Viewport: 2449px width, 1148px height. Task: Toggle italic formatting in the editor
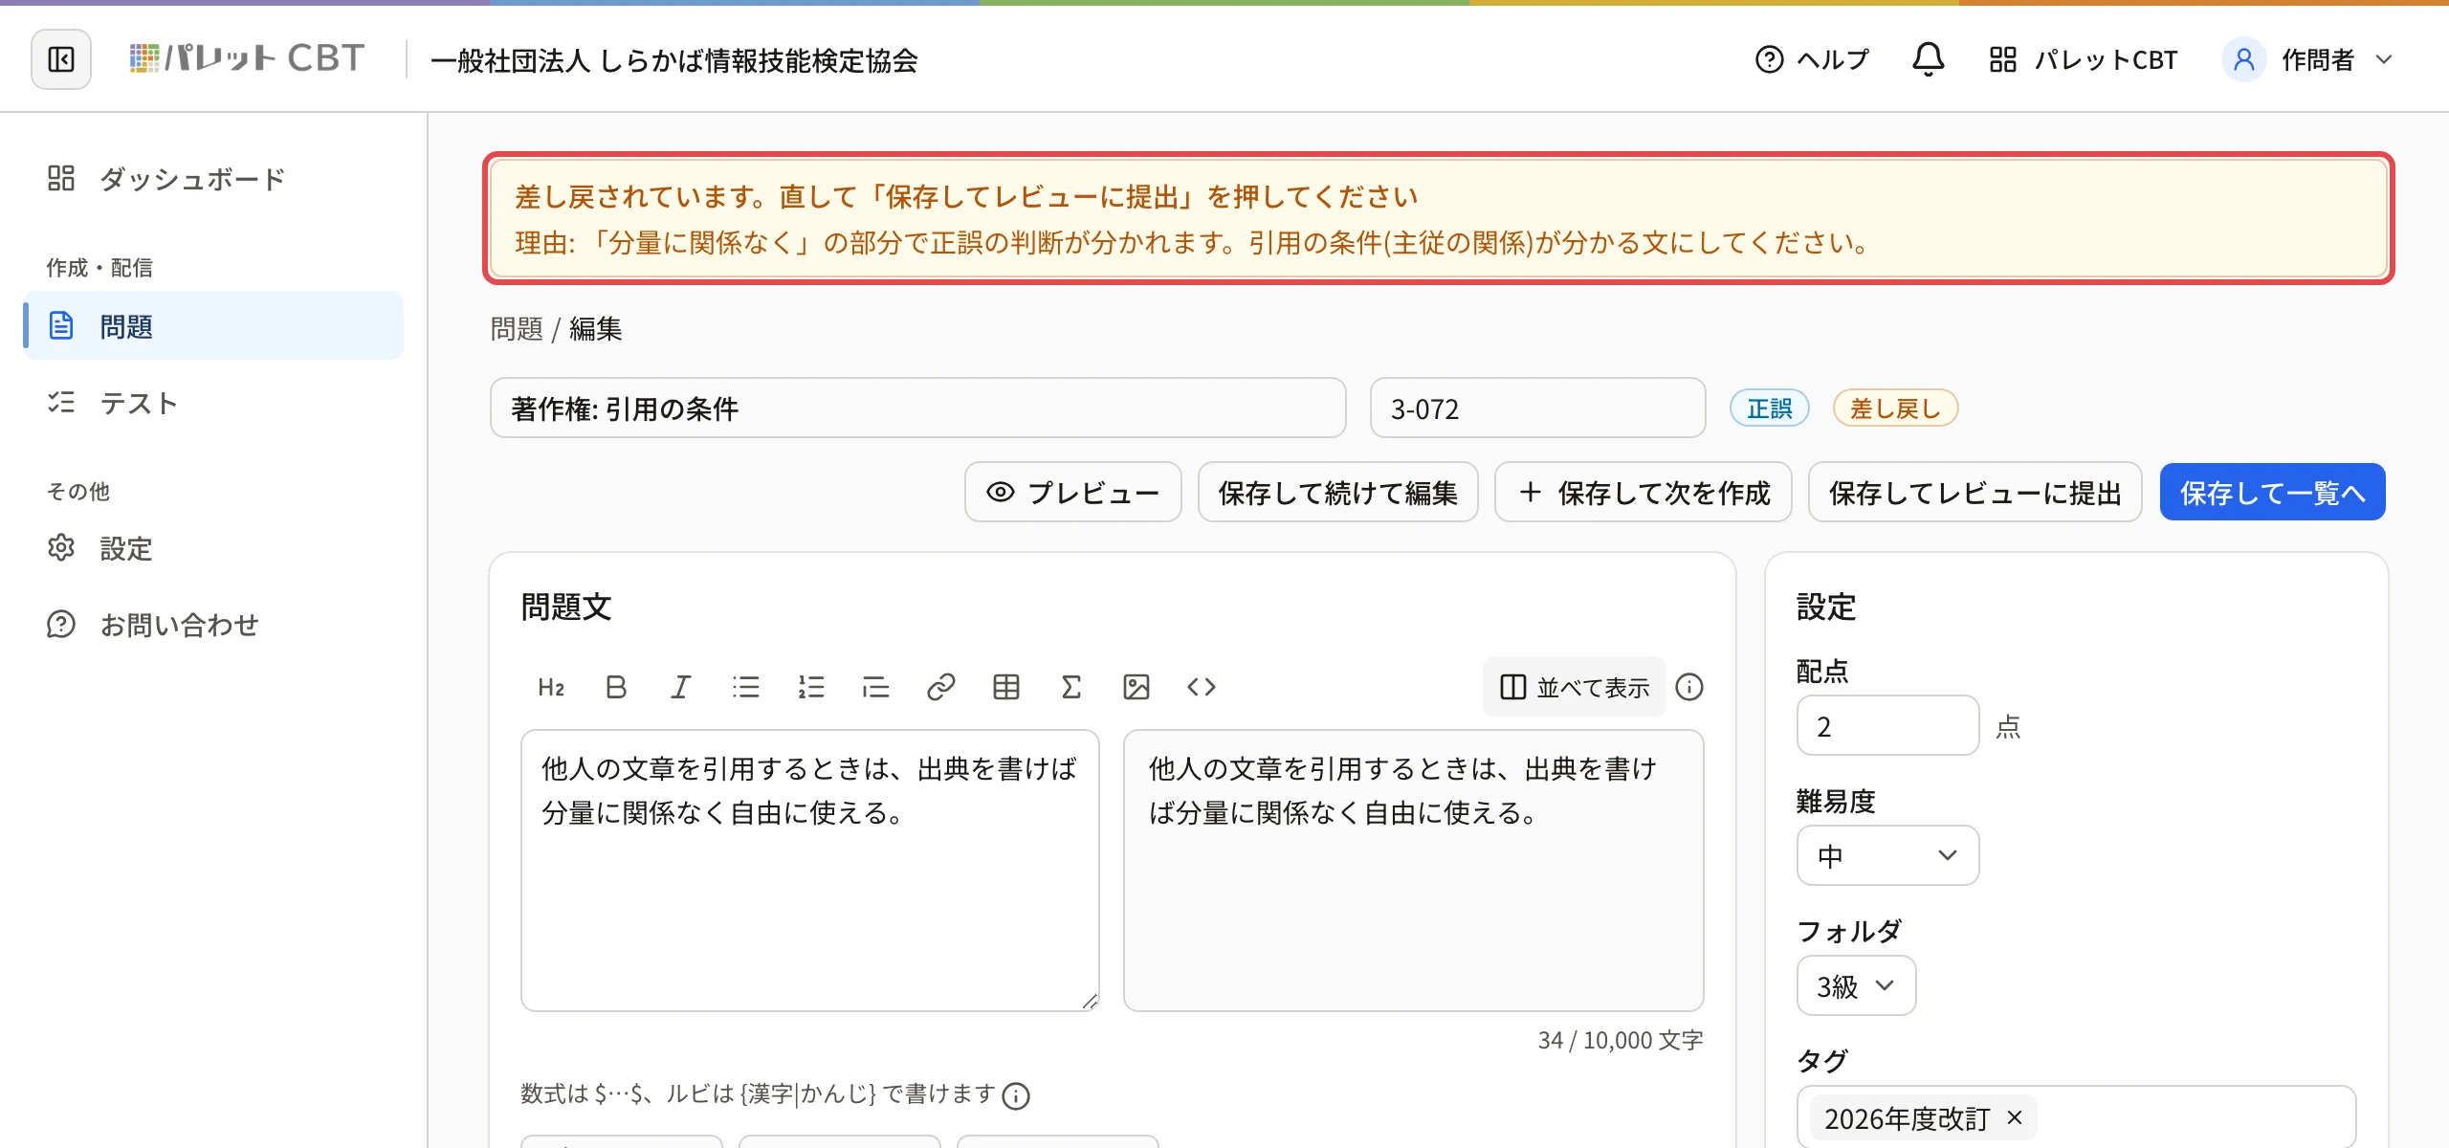680,687
